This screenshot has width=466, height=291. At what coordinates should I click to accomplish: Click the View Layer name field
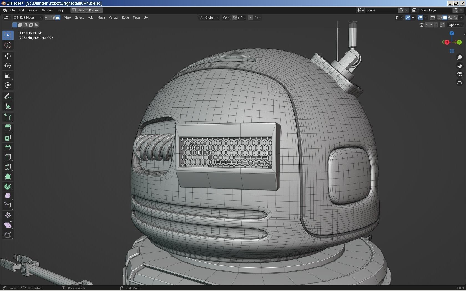click(435, 10)
